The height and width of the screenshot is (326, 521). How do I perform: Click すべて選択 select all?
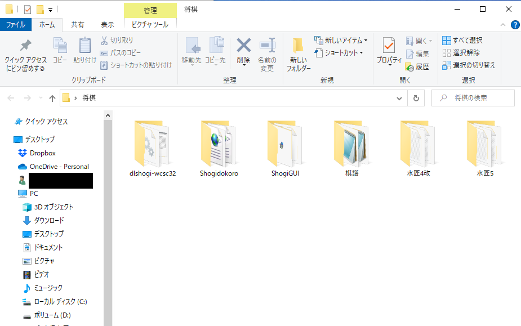(x=462, y=40)
